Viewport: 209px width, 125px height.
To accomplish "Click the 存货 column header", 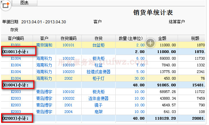I will [x=98, y=38].
